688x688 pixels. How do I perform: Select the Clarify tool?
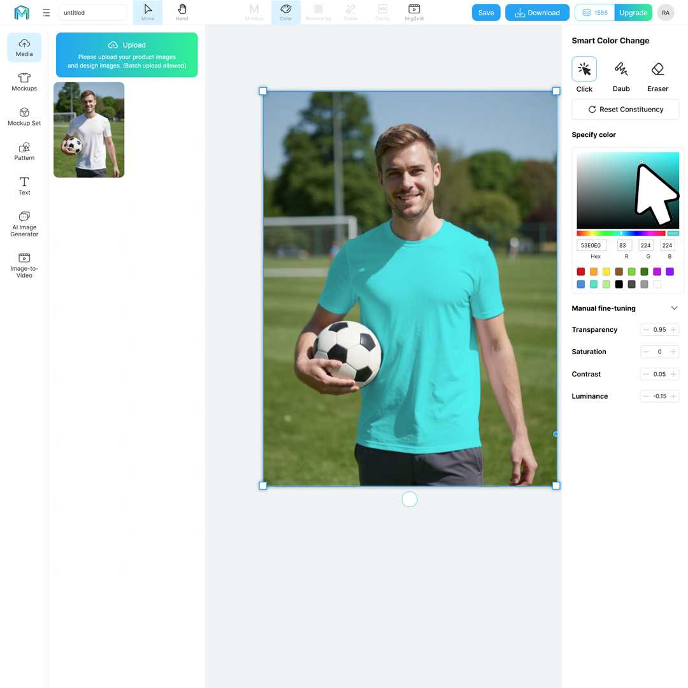pyautogui.click(x=383, y=12)
